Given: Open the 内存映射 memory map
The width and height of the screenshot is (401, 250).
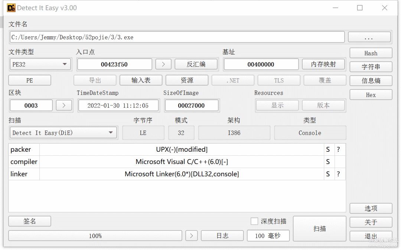Looking at the screenshot, I should (323, 64).
